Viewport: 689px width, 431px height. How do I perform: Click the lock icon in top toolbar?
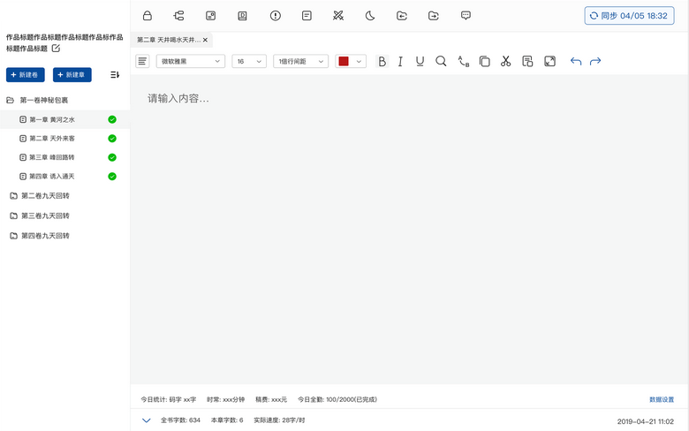click(x=148, y=16)
